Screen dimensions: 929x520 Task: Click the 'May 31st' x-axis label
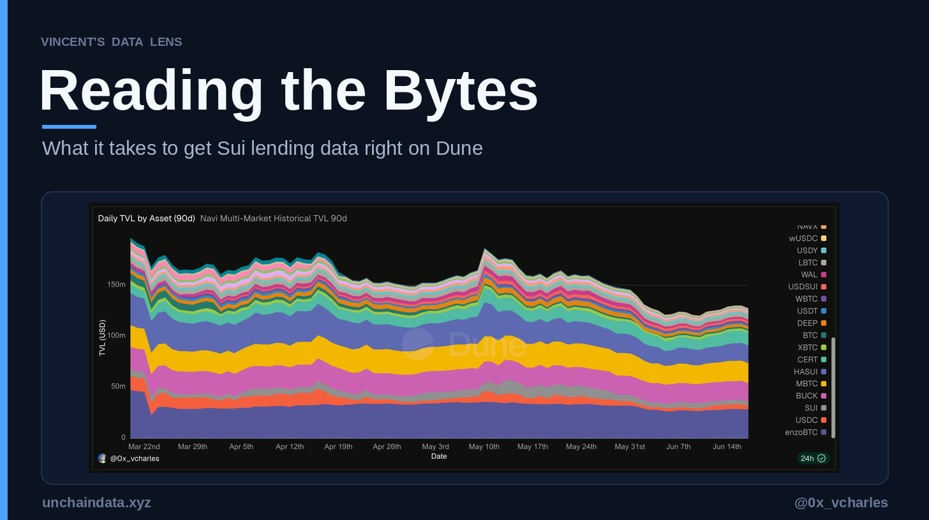tap(630, 447)
